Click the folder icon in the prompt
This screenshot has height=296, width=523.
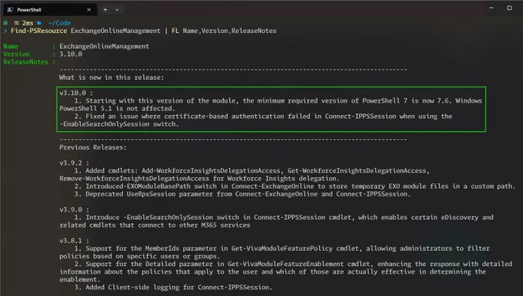(x=39, y=22)
